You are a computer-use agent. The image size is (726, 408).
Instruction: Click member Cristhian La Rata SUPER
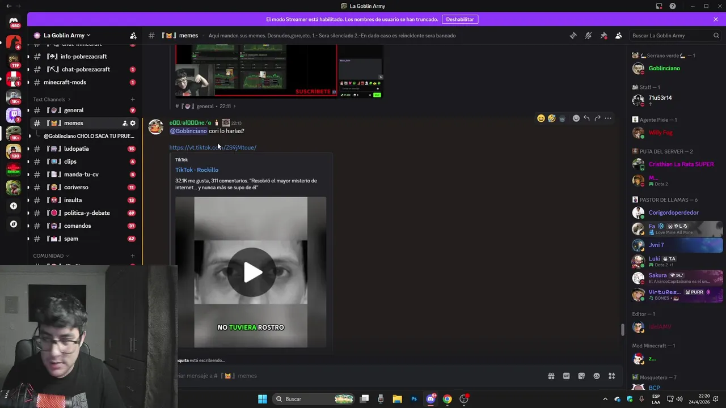click(x=677, y=164)
